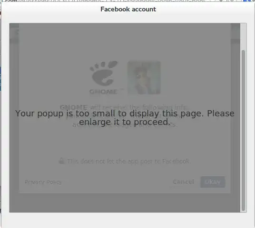Click the scrollbar track above the thumb
This screenshot has height=228, width=255.
pos(243,37)
